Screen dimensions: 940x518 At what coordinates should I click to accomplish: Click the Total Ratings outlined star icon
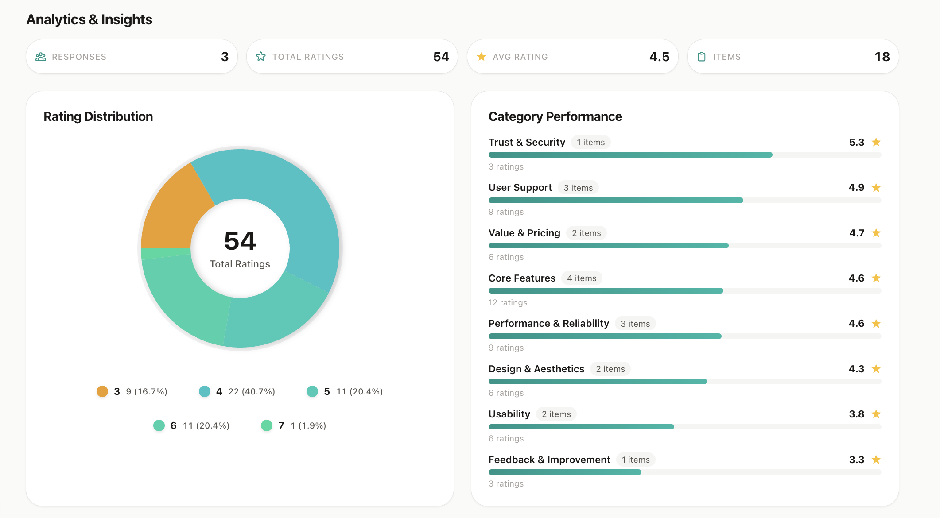click(261, 57)
